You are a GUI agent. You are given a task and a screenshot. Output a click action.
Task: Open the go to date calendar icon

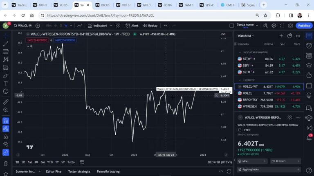[x=82, y=162]
